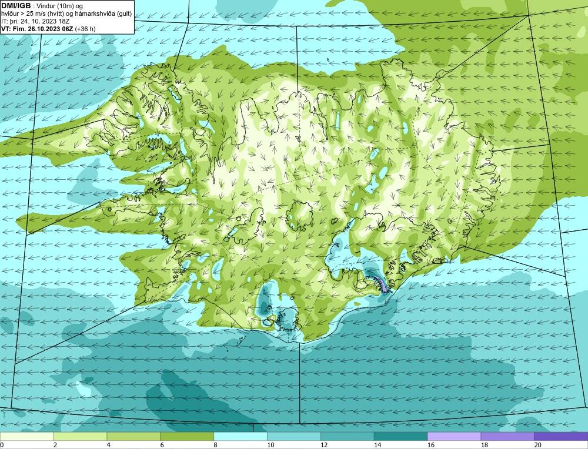The width and height of the screenshot is (588, 449).
Task: Pick the lavender 16–18 m/s legend swatch
Action: 454,436
